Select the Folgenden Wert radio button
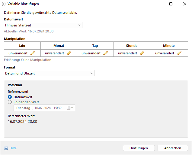This screenshot has width=192, height=155. [10, 102]
